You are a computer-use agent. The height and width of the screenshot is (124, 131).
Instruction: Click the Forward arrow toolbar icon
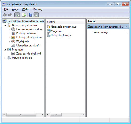click(x=10, y=15)
